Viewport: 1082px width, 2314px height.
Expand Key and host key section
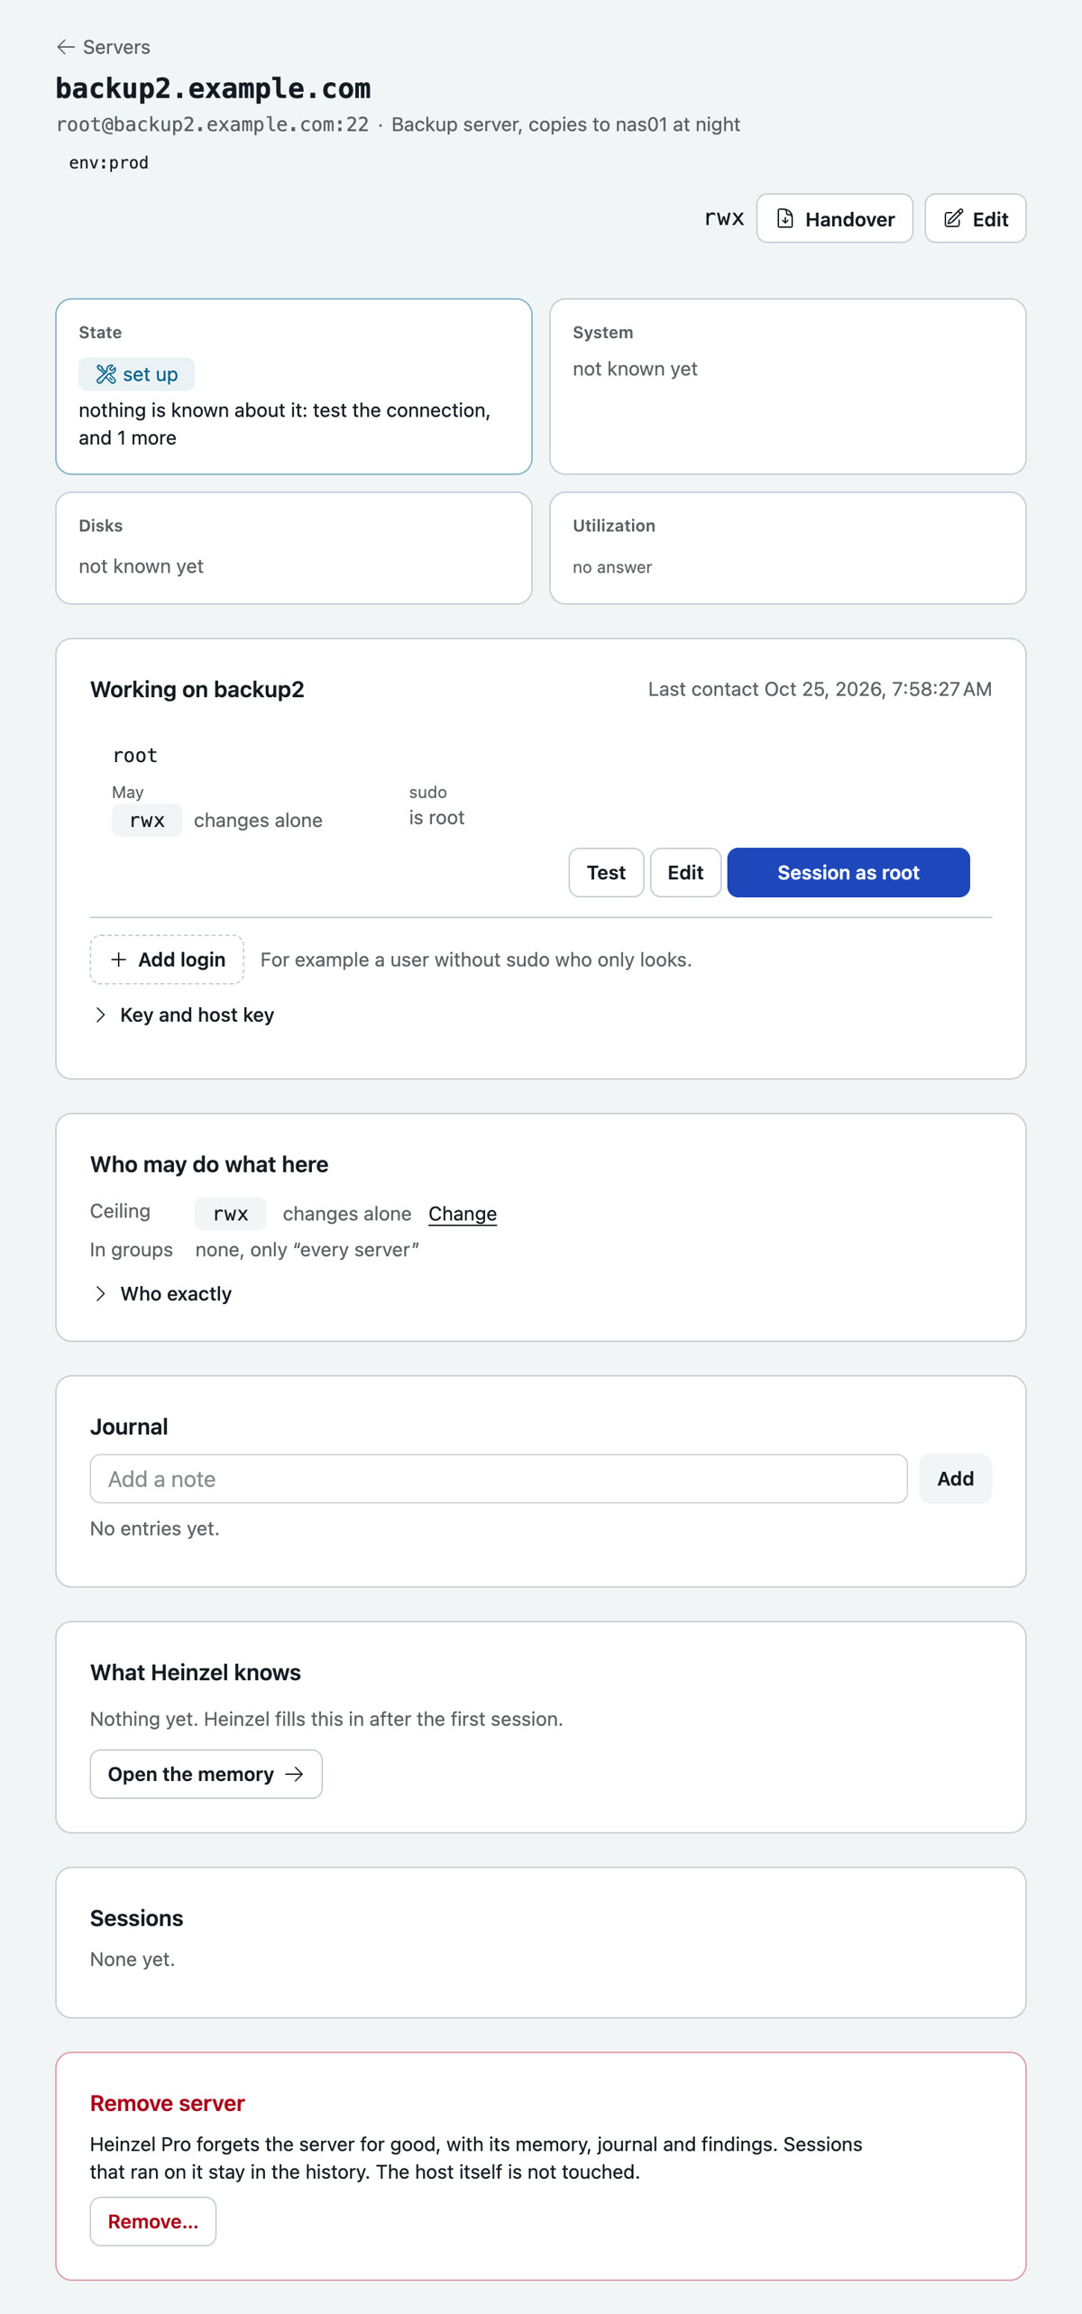click(184, 1015)
